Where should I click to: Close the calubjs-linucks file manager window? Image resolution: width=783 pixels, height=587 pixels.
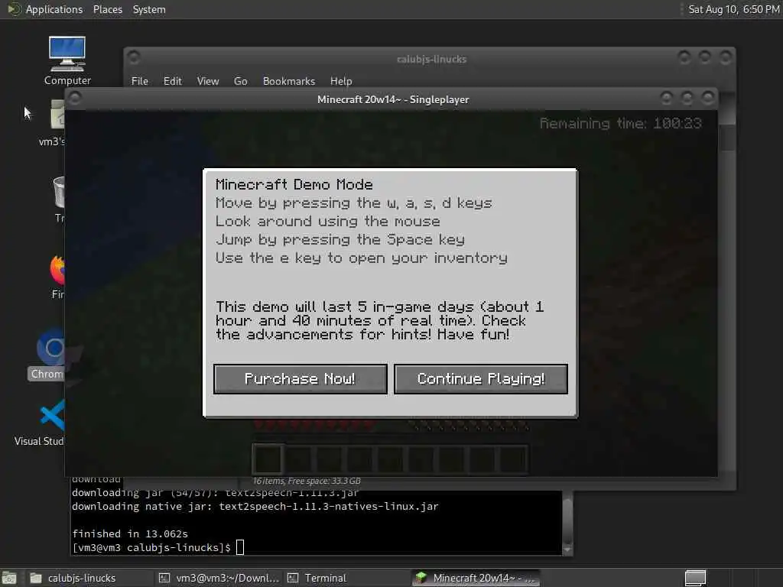725,57
